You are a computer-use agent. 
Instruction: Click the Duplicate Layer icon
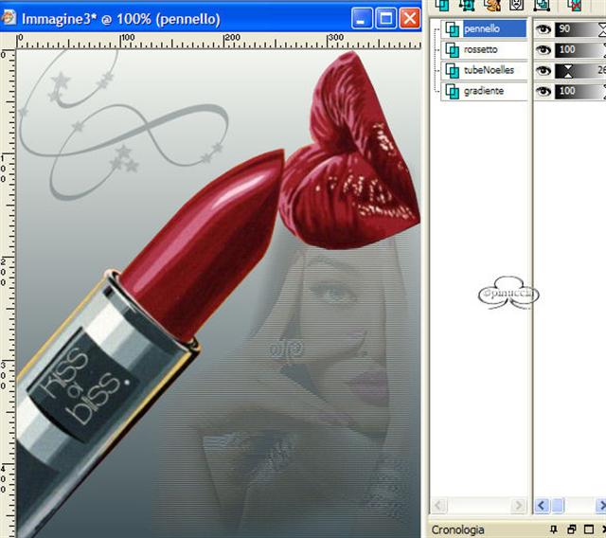pyautogui.click(x=542, y=5)
